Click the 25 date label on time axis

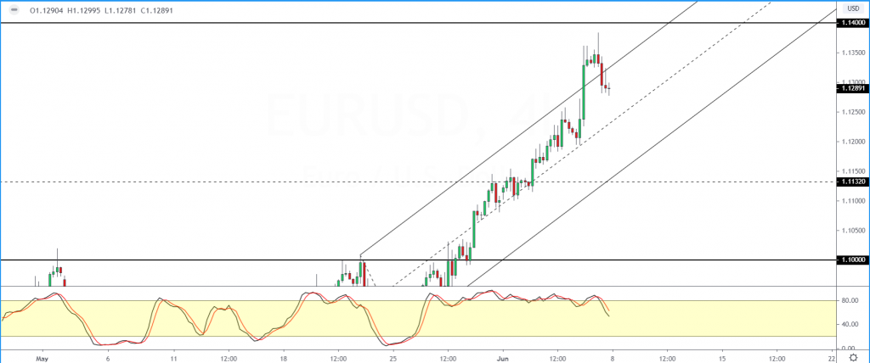(x=393, y=358)
